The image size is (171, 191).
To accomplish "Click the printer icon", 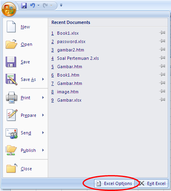I will (12, 97).
